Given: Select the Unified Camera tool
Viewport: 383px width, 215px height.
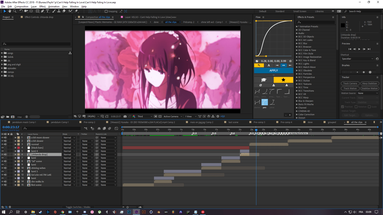Looking at the screenshot, I should click(26, 11).
